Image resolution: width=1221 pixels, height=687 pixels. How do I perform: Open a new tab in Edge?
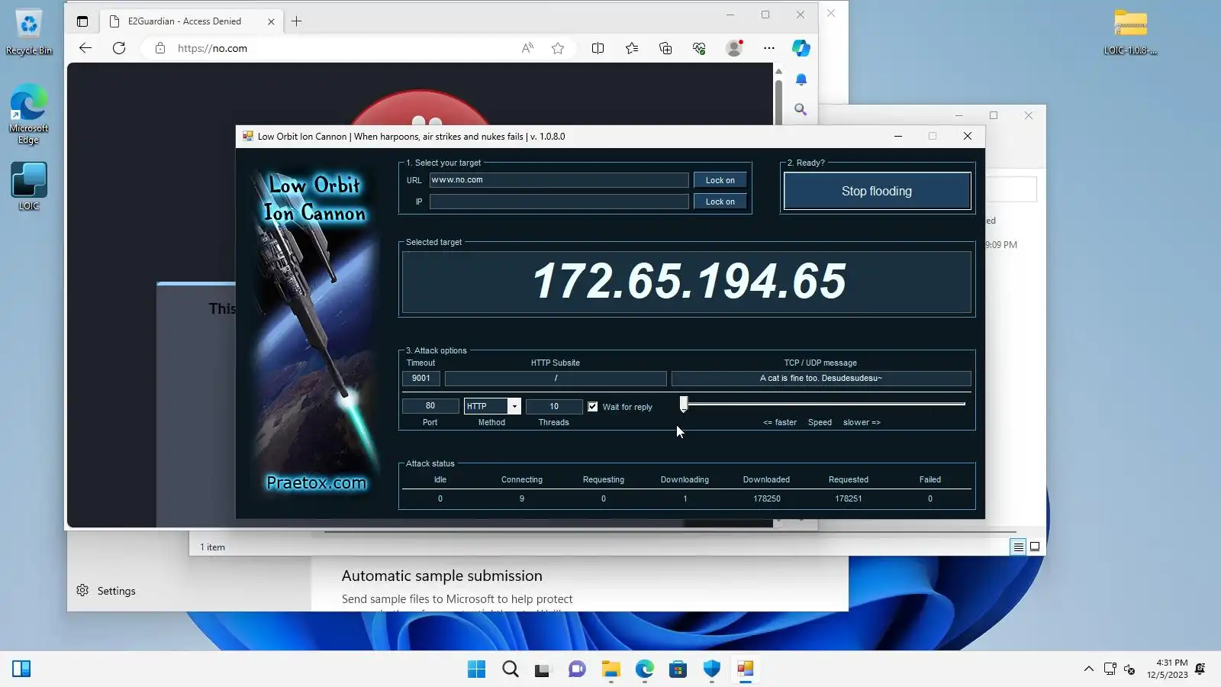pos(297,21)
